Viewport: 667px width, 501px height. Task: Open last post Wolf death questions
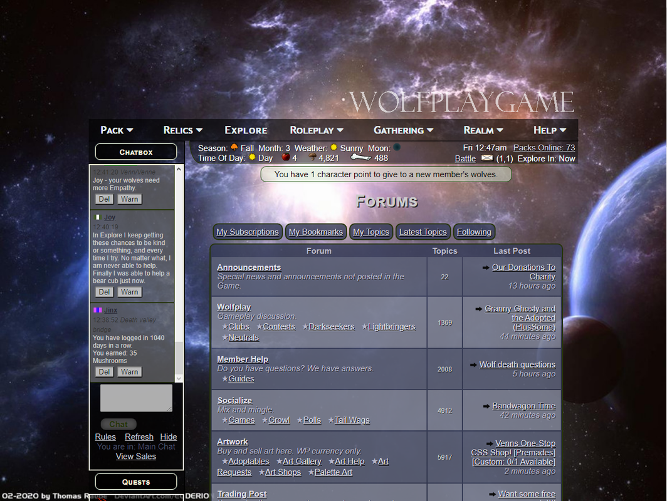click(x=517, y=364)
